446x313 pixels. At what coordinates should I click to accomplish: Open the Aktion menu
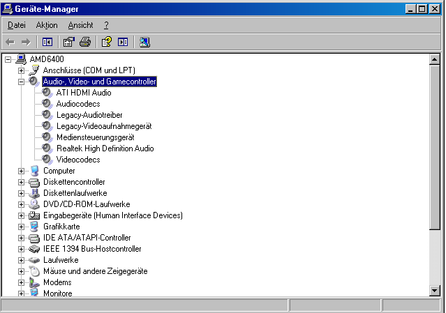(47, 25)
